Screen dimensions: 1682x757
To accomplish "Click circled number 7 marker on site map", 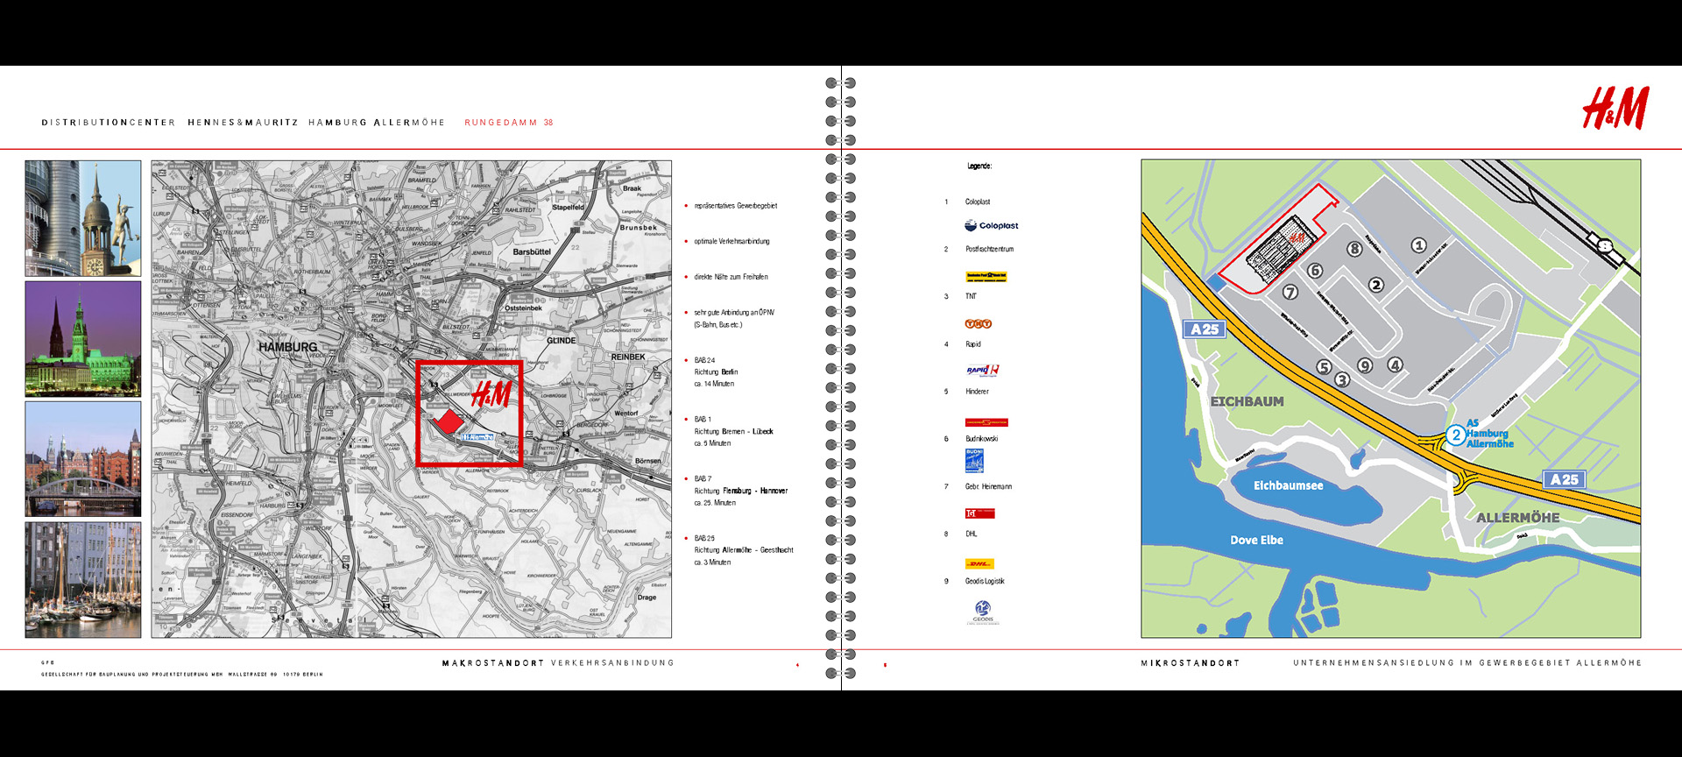I will [x=1290, y=292].
